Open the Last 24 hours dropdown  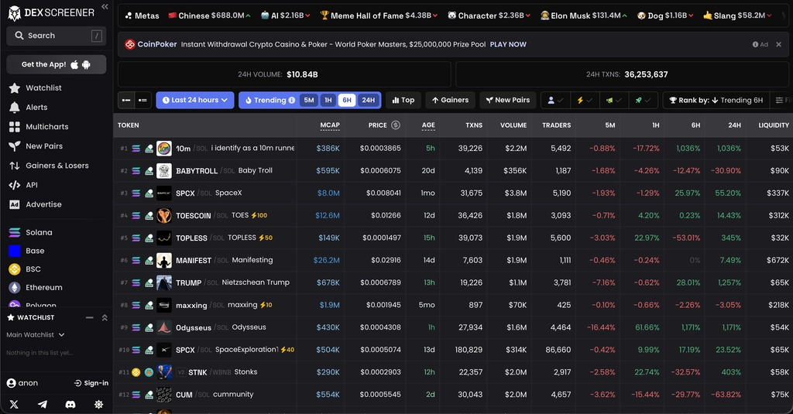(194, 100)
